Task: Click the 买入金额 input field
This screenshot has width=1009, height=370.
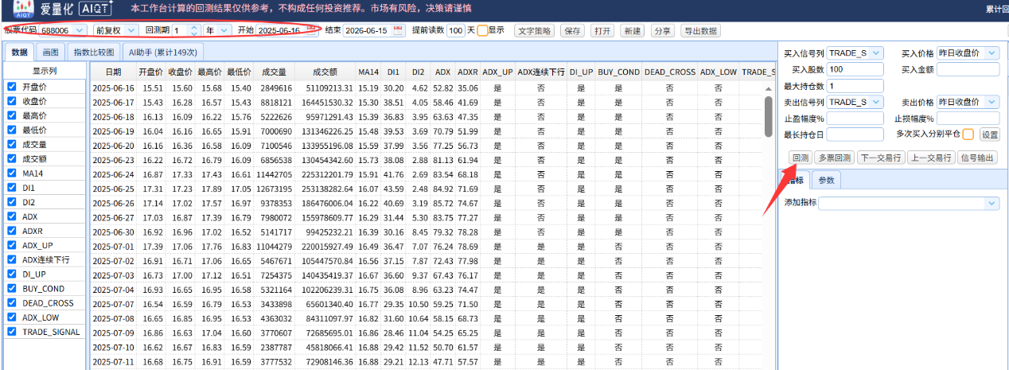Action: (x=968, y=69)
